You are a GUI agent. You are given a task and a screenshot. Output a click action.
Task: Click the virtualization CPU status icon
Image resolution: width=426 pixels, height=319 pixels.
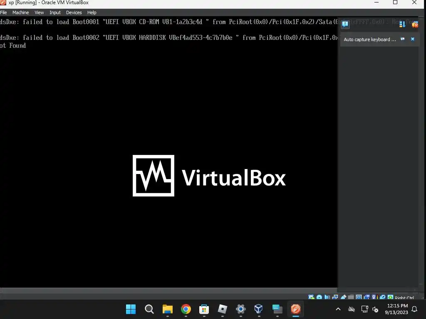click(375, 297)
